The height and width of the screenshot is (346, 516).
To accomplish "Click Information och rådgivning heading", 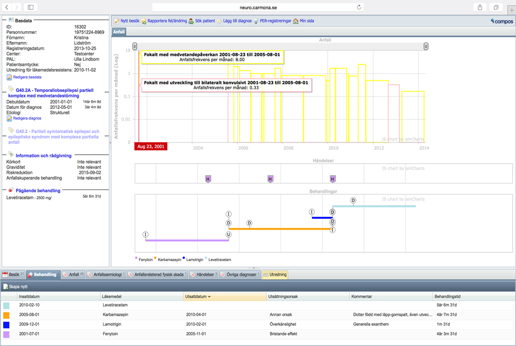I will (43, 155).
